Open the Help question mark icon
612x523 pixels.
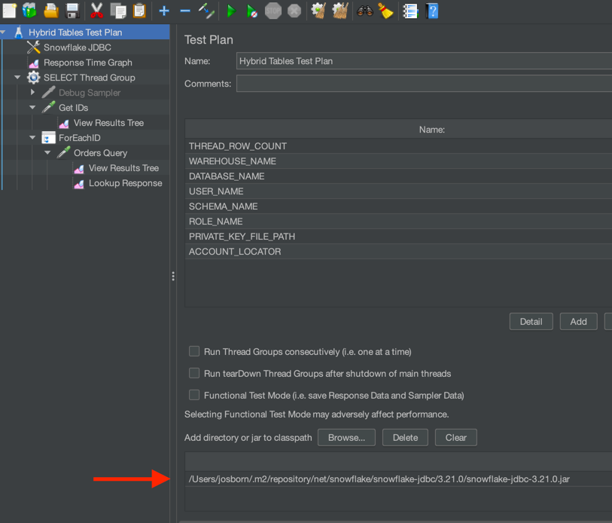pos(432,11)
